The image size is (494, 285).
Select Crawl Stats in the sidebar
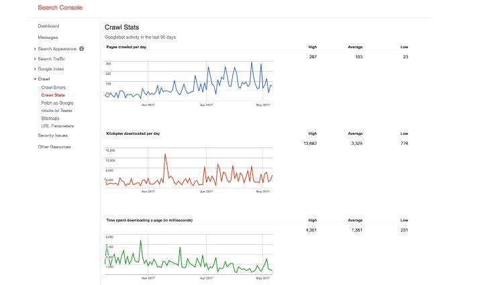[53, 95]
